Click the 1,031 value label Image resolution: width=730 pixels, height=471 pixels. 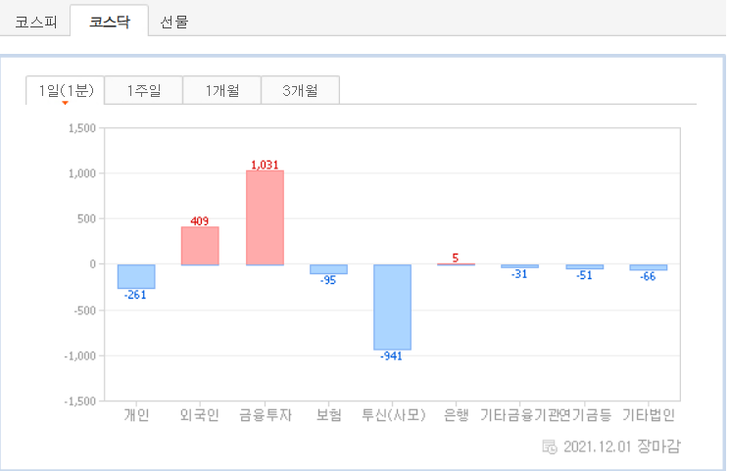[x=265, y=165]
